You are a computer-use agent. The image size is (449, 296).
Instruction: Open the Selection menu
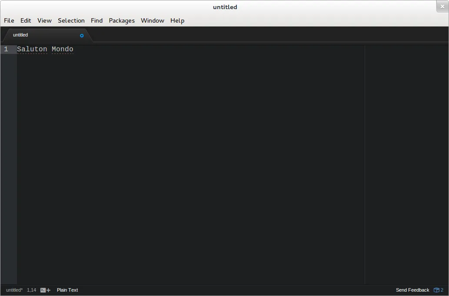coord(71,20)
